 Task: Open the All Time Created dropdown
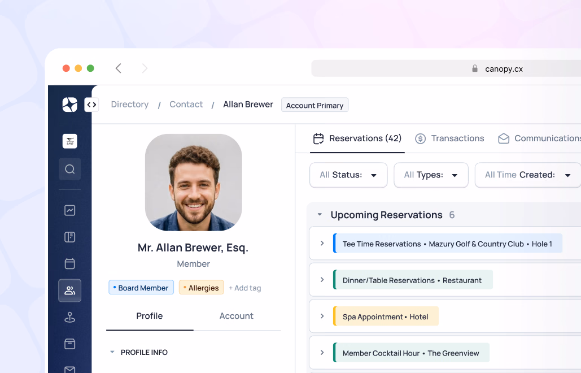pyautogui.click(x=527, y=175)
